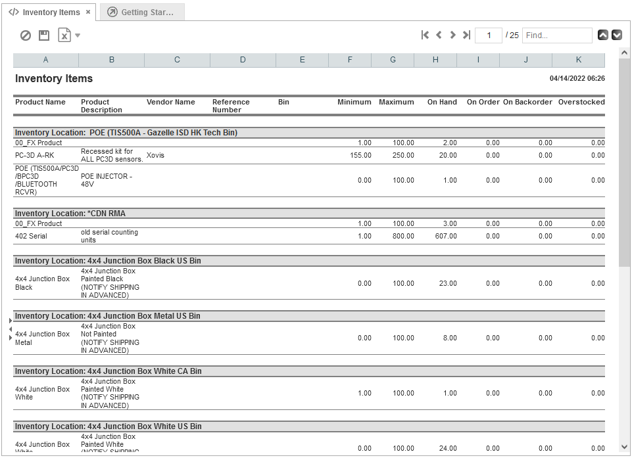The height and width of the screenshot is (458, 632).
Task: Click the On Order column heading
Action: point(483,102)
